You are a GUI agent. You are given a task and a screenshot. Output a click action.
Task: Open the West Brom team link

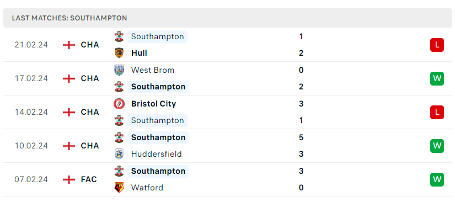click(x=153, y=70)
